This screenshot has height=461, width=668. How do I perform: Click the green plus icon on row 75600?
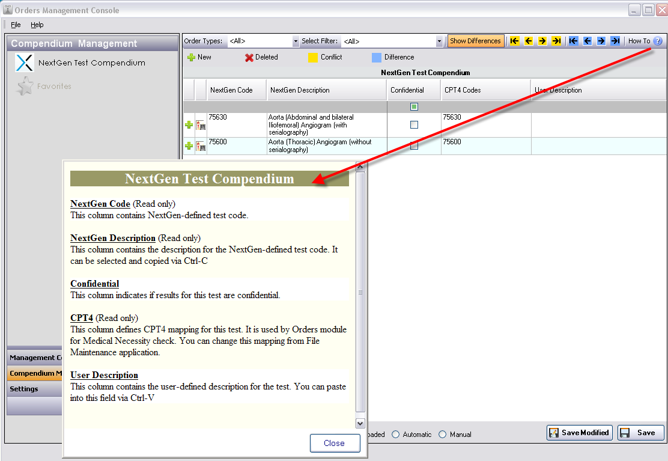[189, 146]
